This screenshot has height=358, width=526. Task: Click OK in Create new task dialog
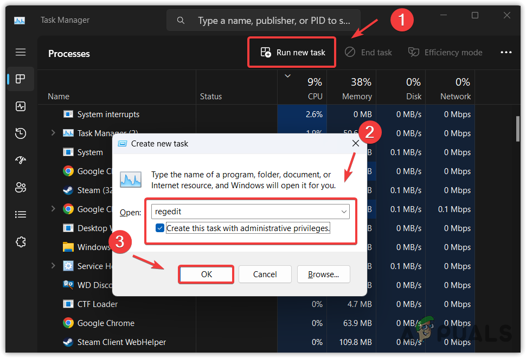(206, 274)
